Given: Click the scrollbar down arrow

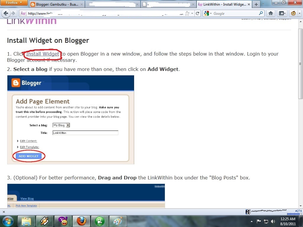Looking at the screenshot, I should [x=300, y=206].
